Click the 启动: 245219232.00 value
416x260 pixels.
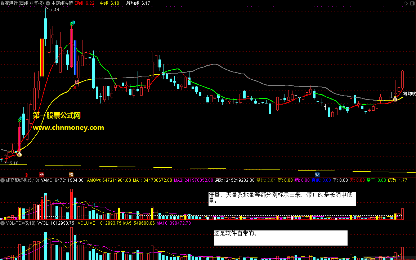point(234,180)
